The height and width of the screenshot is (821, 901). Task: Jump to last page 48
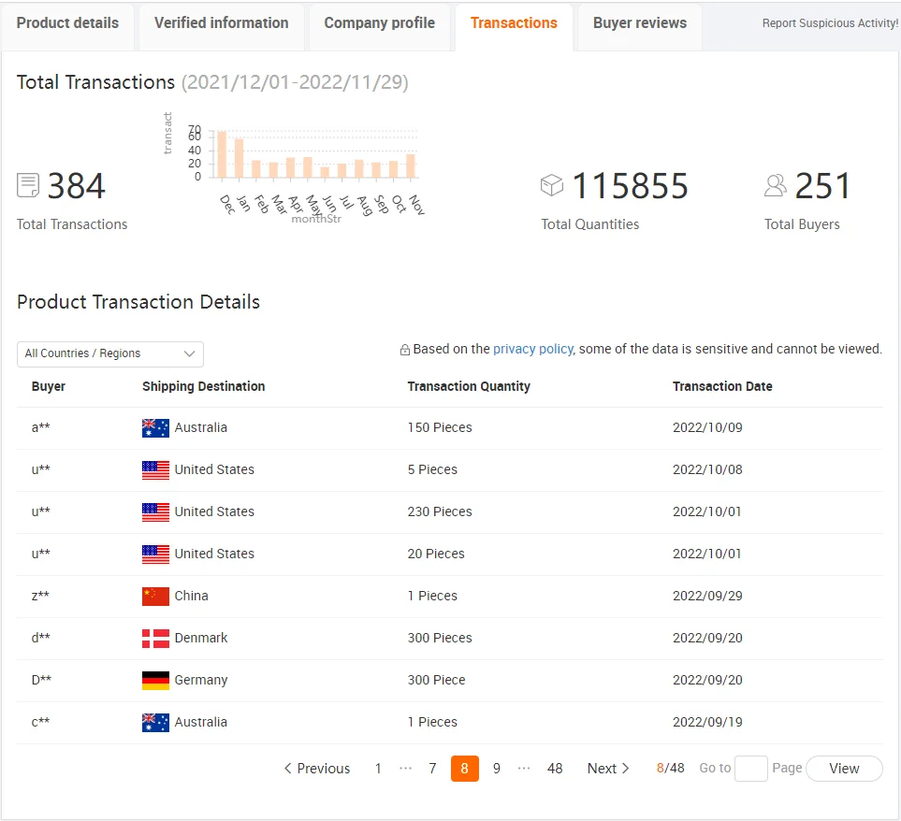(555, 769)
